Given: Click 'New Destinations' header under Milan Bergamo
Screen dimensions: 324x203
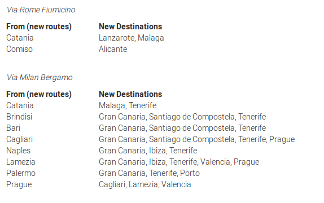Looking at the screenshot, I should pos(130,94).
